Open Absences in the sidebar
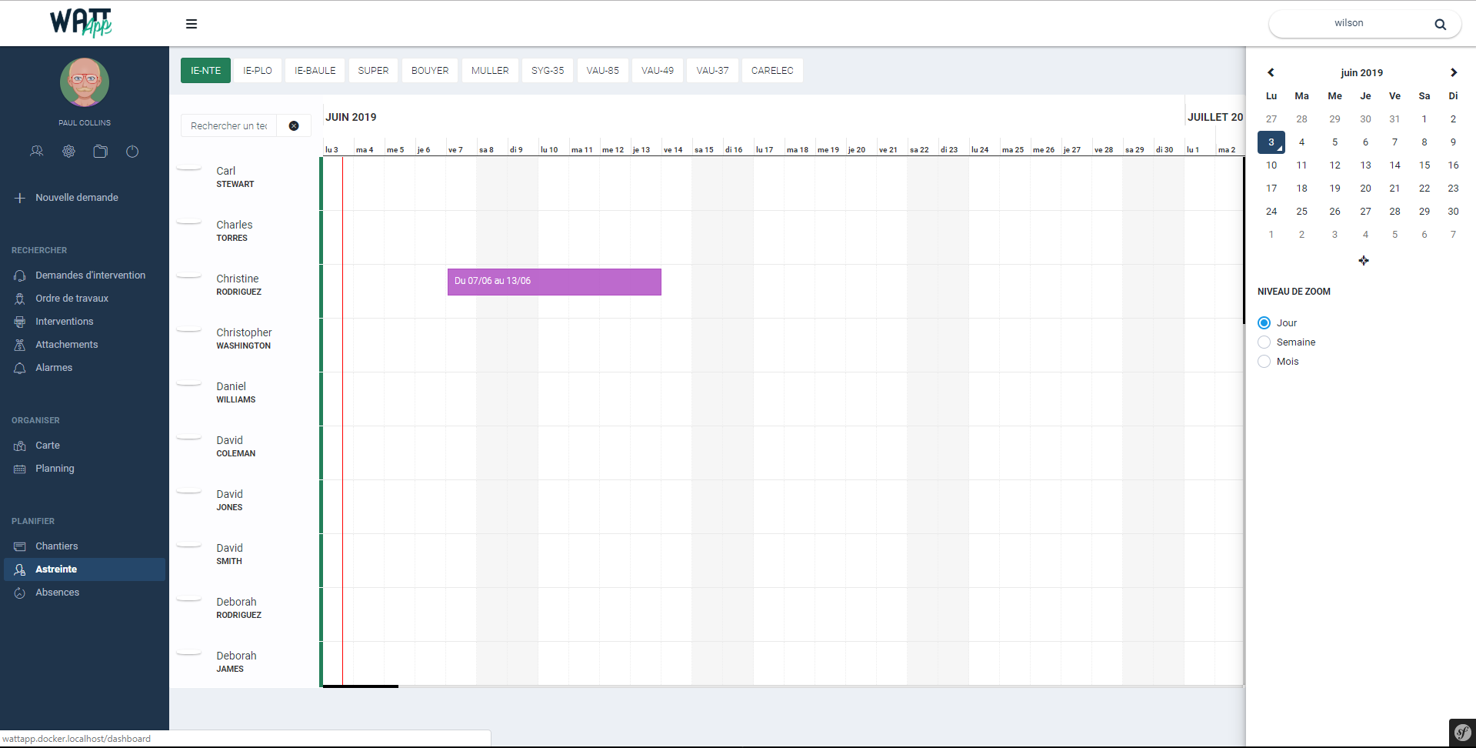The height and width of the screenshot is (748, 1476). click(x=57, y=593)
